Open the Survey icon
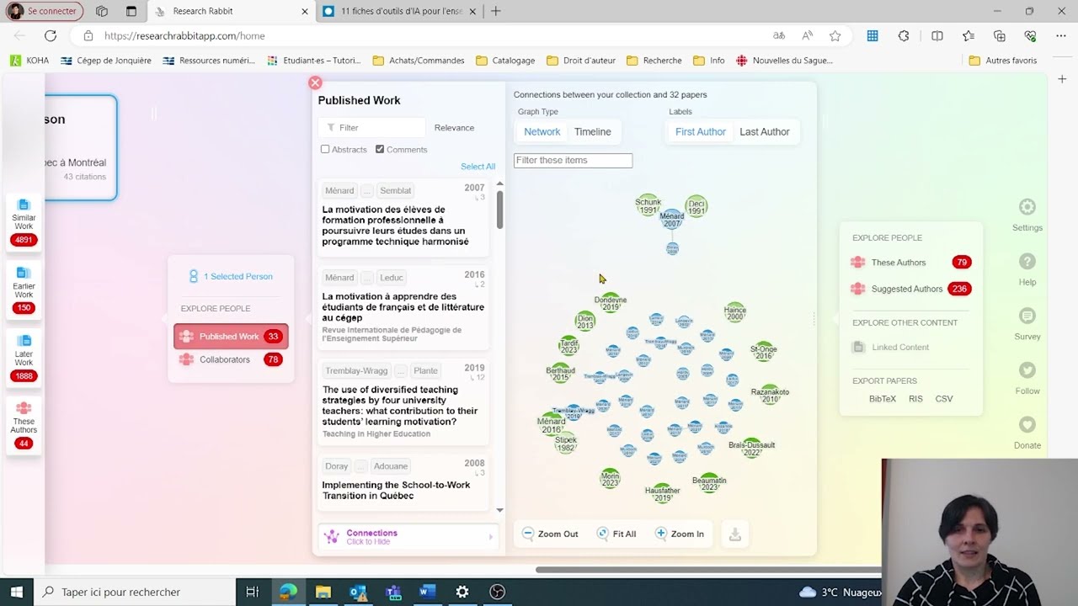Screen dimensions: 1078x606 pyautogui.click(x=1027, y=316)
